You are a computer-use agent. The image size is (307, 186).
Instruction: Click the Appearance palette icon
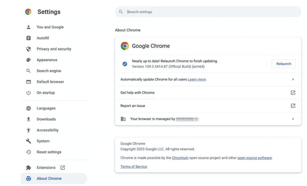29,60
